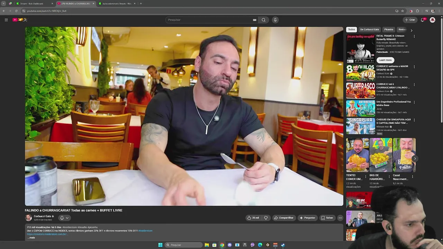
Task: Open Microsoft Edge from the taskbar
Action: pos(260,245)
